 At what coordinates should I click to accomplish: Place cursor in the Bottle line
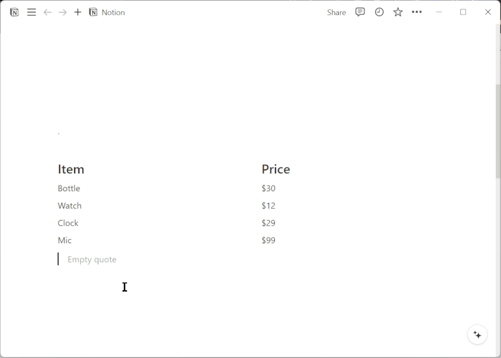(x=69, y=189)
